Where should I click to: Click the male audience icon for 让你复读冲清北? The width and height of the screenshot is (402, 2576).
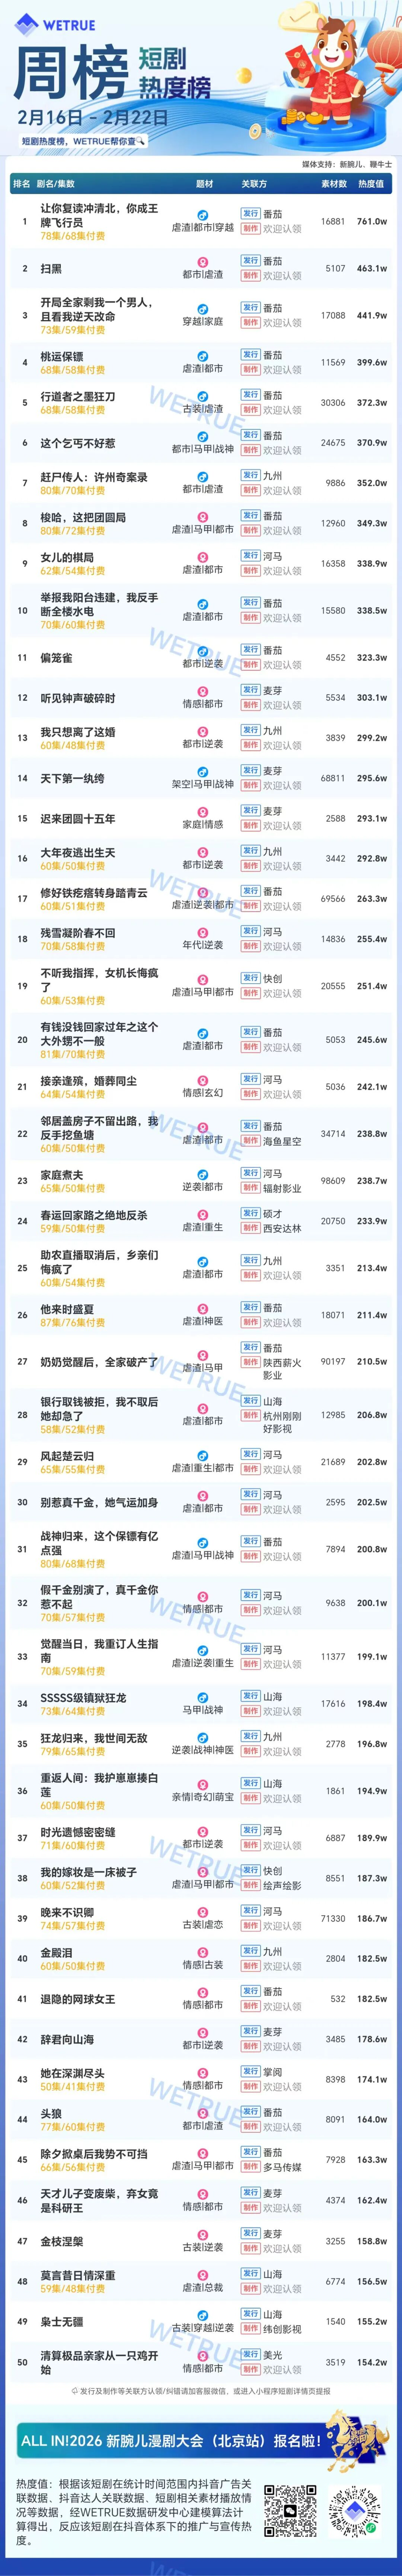pyautogui.click(x=203, y=215)
